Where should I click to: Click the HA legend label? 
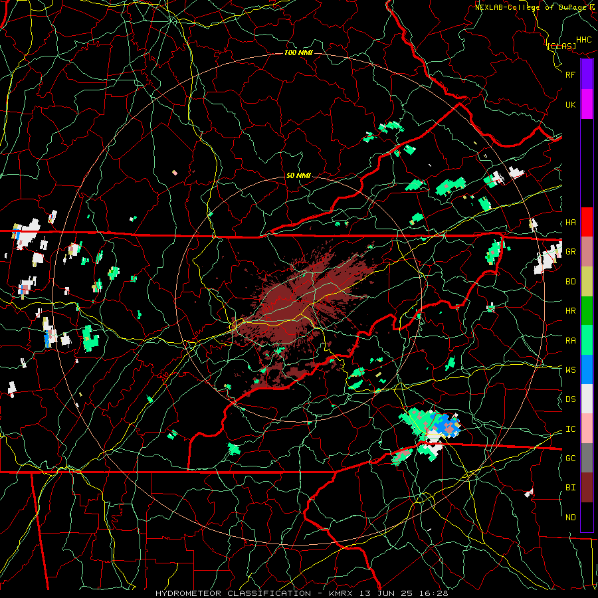tap(570, 223)
